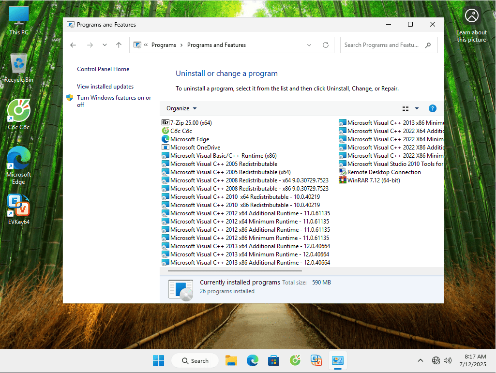
Task: Select Microsoft Edge entry icon in list
Action: [165, 139]
